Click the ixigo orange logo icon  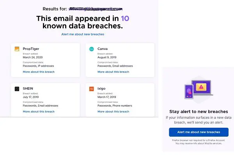(92, 89)
